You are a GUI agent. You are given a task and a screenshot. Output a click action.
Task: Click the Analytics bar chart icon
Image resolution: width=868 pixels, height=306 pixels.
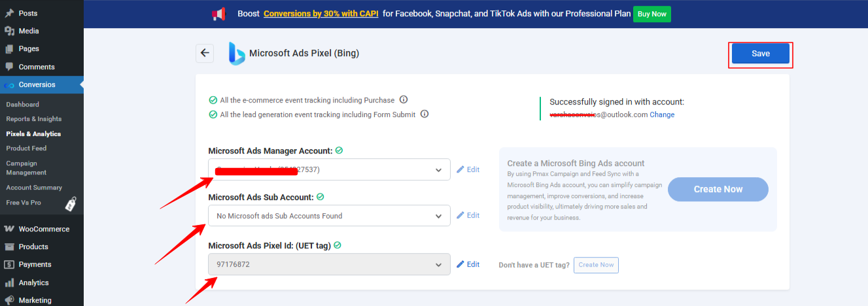[9, 282]
